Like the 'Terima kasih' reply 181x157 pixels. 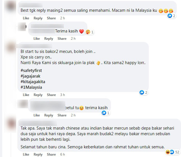[x=37, y=39]
